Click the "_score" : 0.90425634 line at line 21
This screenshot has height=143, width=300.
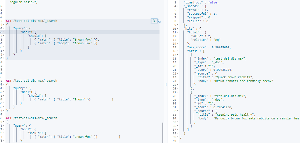214,70
